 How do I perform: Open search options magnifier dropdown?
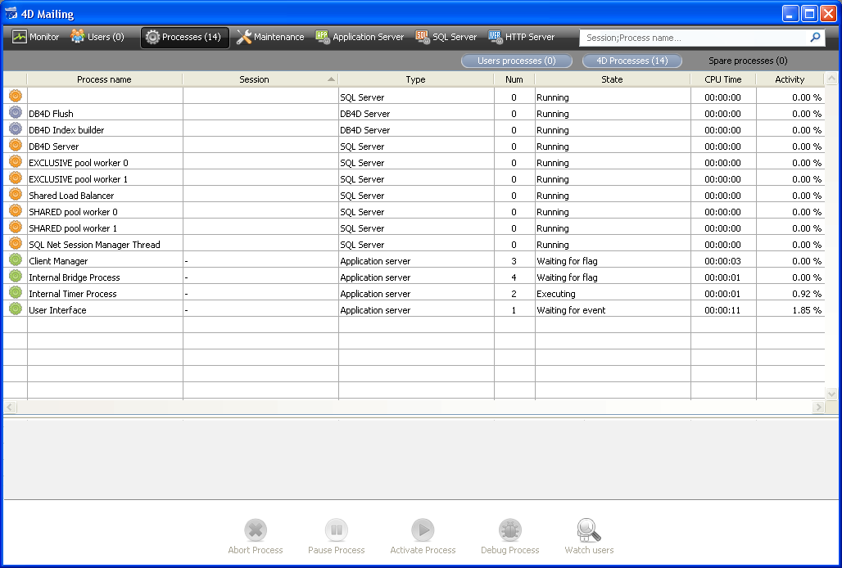815,38
